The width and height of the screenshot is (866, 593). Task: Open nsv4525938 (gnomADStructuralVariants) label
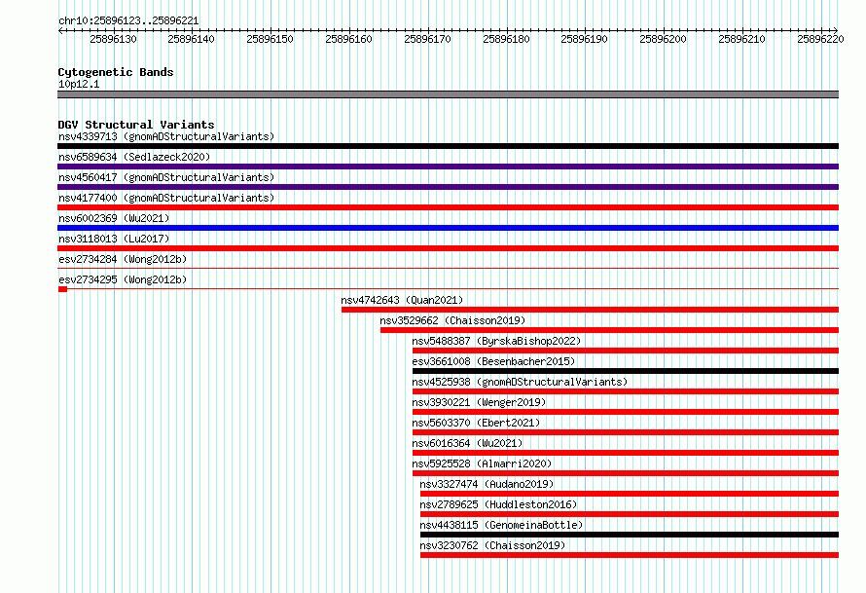[x=520, y=382]
